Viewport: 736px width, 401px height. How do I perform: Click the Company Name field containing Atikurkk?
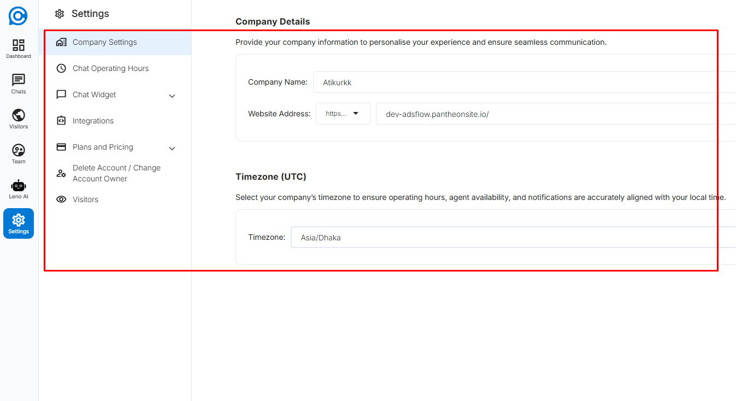(525, 82)
